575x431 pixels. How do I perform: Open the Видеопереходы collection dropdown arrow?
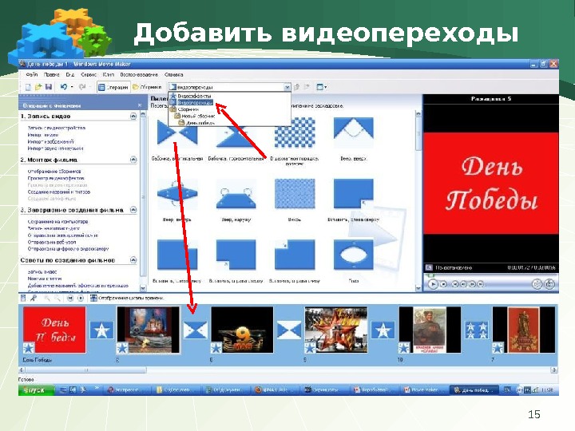coord(287,87)
